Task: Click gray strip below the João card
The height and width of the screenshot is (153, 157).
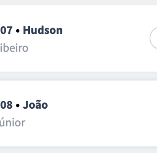Action: 78,150
